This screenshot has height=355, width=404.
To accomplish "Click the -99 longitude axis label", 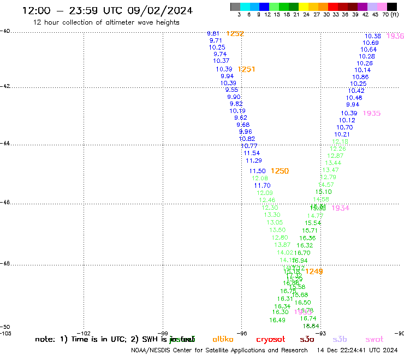I will [163, 334].
